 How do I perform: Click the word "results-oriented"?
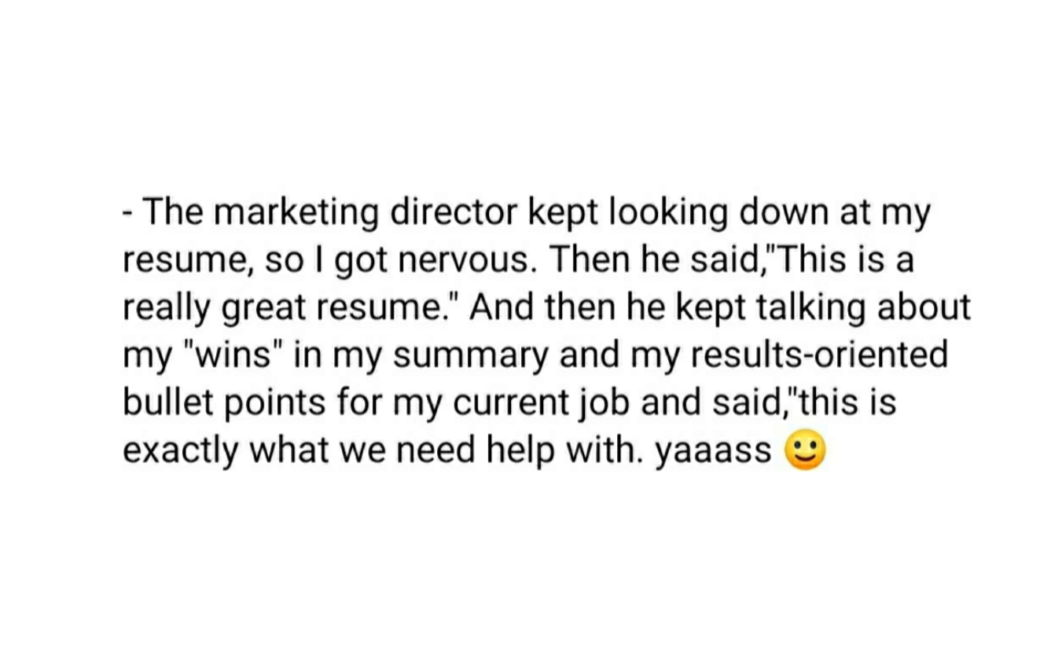pyautogui.click(x=820, y=355)
